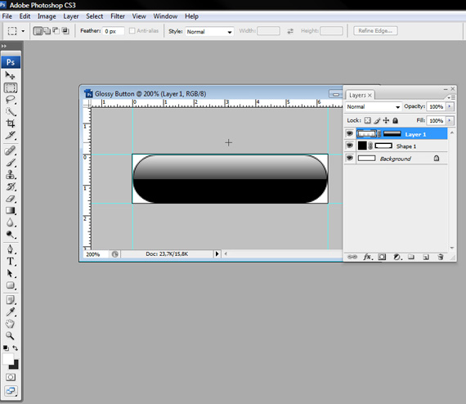The image size is (466, 404).
Task: Open the Edit menu
Action: click(25, 16)
